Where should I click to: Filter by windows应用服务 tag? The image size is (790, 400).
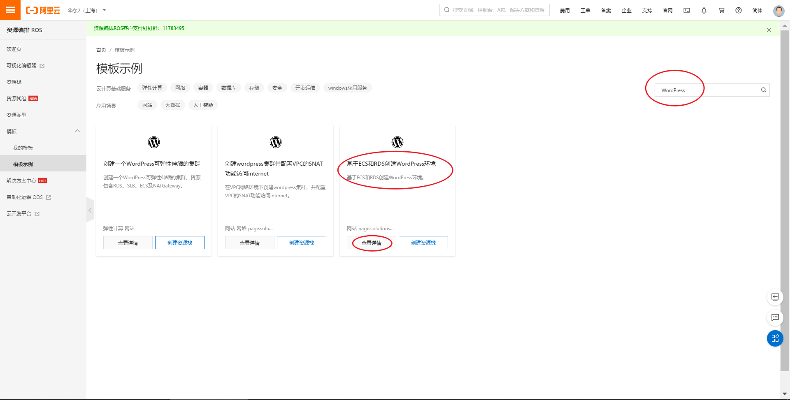tap(348, 88)
